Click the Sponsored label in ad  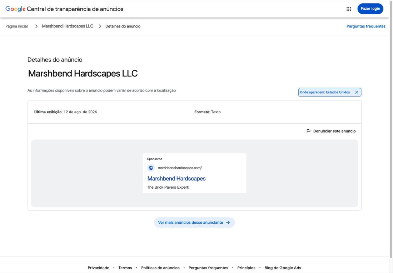click(x=154, y=159)
